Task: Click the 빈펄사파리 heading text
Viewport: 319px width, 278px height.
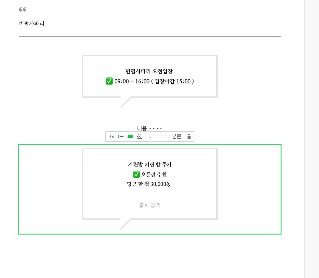Action: pos(32,24)
